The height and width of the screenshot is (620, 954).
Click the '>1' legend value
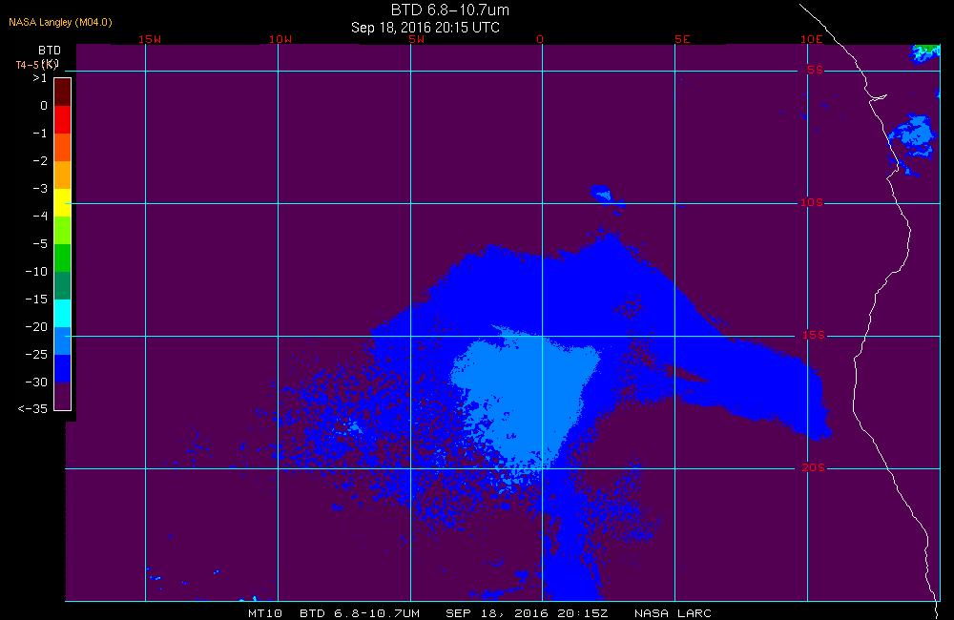pyautogui.click(x=40, y=78)
